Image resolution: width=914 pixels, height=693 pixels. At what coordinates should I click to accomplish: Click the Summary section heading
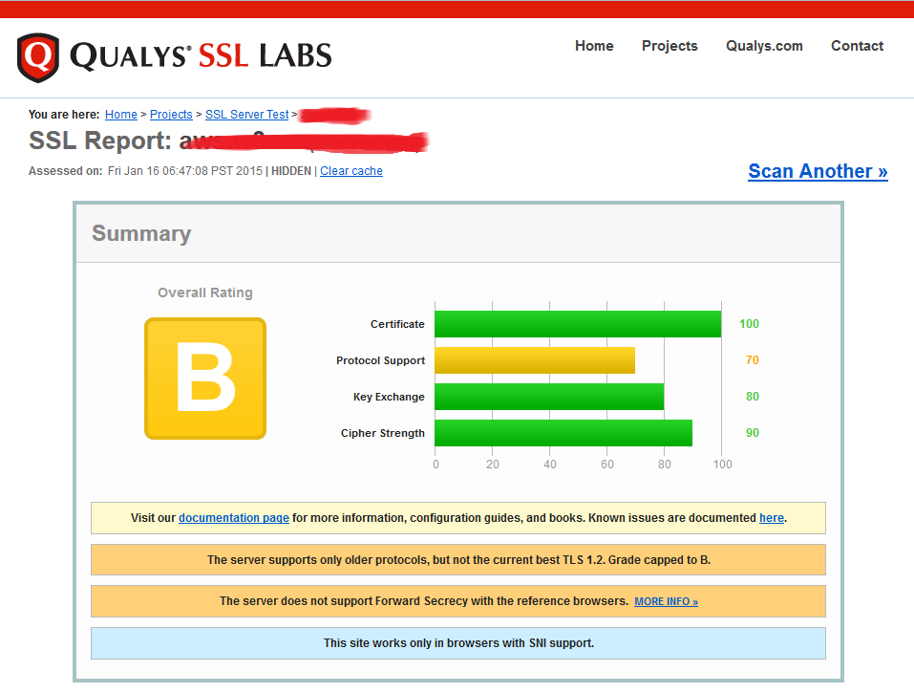141,234
